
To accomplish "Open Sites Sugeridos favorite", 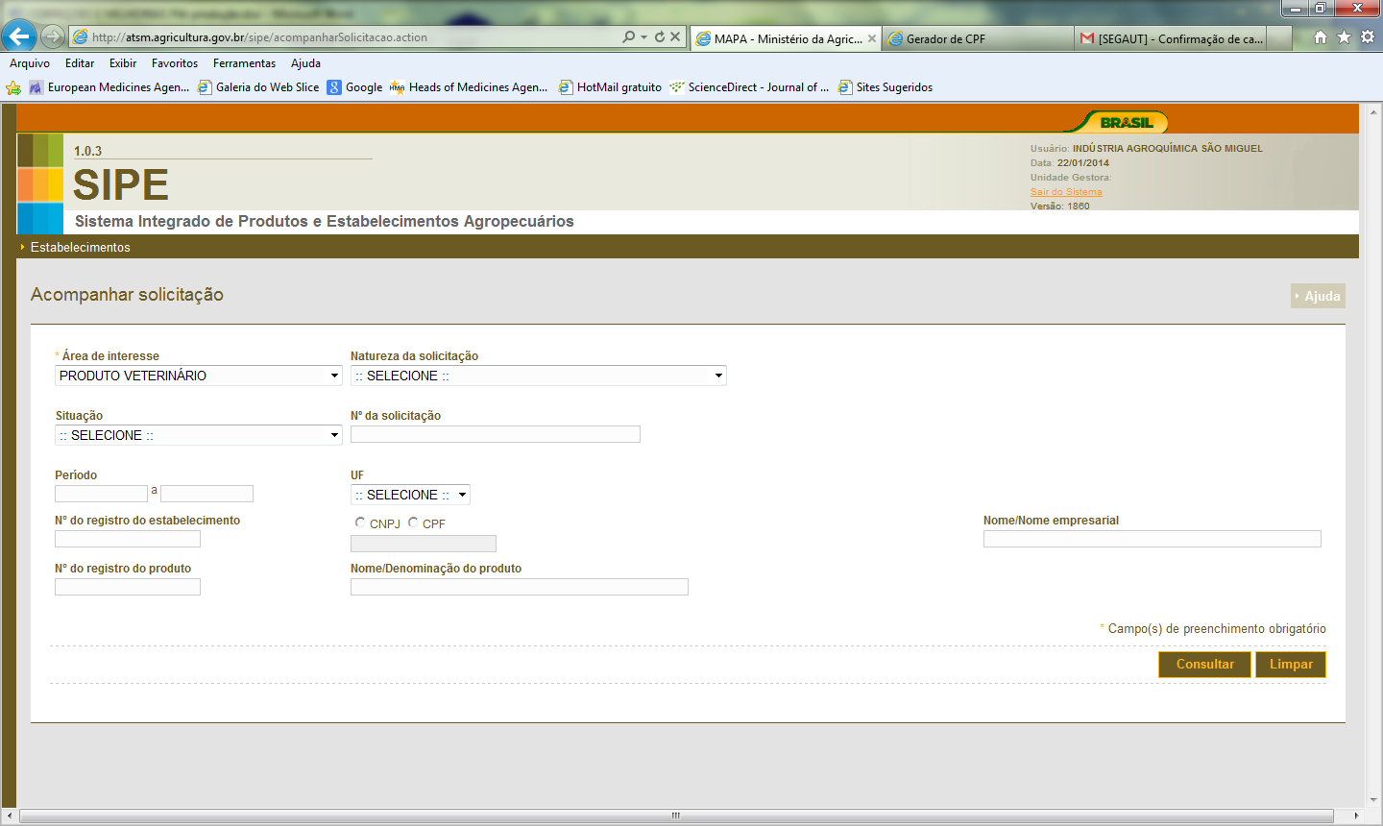I will (886, 87).
